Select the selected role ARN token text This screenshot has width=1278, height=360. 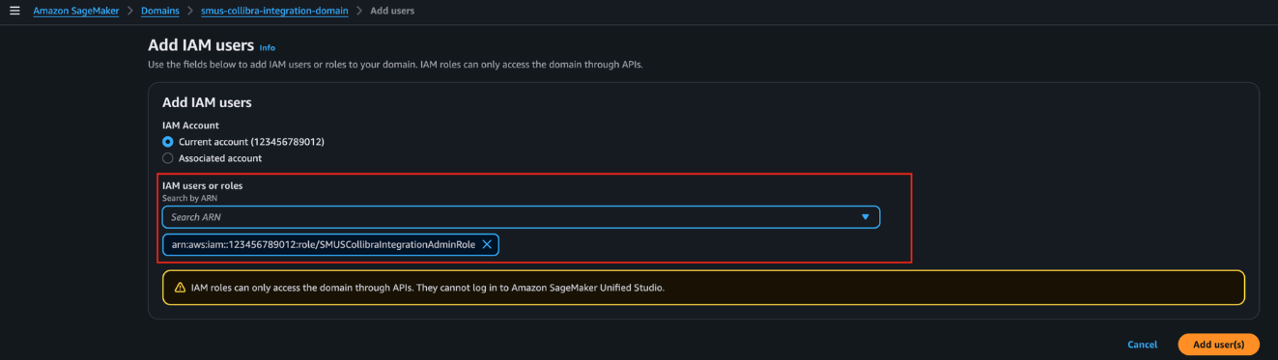point(324,244)
